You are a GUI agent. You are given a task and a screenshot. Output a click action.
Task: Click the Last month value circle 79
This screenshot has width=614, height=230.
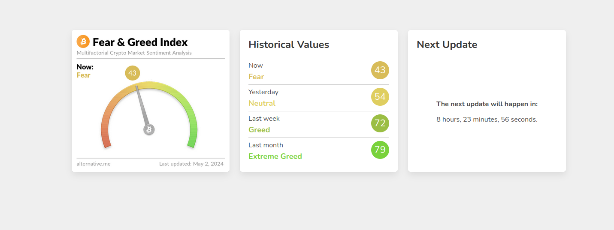[x=380, y=150]
